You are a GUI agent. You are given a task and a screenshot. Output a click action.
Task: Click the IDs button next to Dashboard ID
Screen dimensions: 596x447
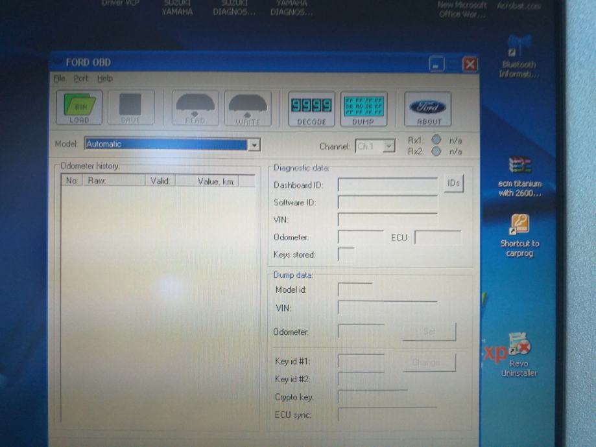point(453,183)
